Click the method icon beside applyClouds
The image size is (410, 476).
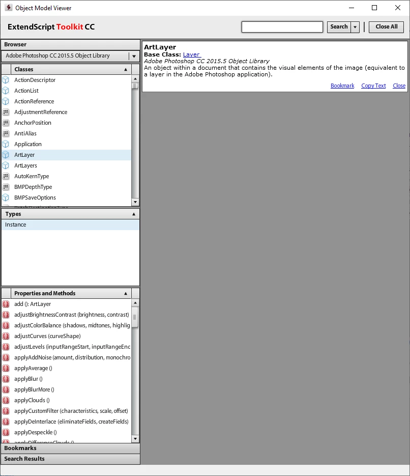click(6, 400)
